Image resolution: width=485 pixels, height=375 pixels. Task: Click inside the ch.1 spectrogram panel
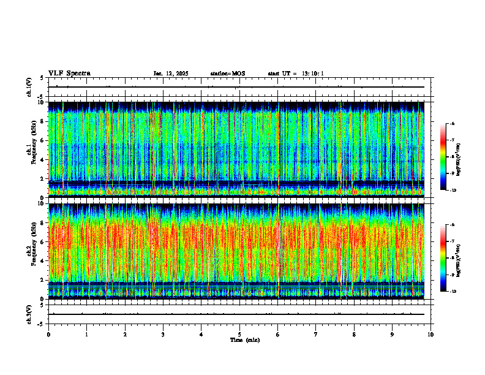[x=236, y=150]
